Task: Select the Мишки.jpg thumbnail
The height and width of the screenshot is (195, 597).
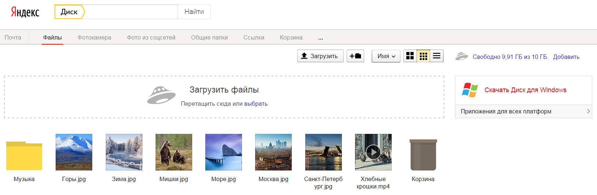Action: pyautogui.click(x=174, y=152)
